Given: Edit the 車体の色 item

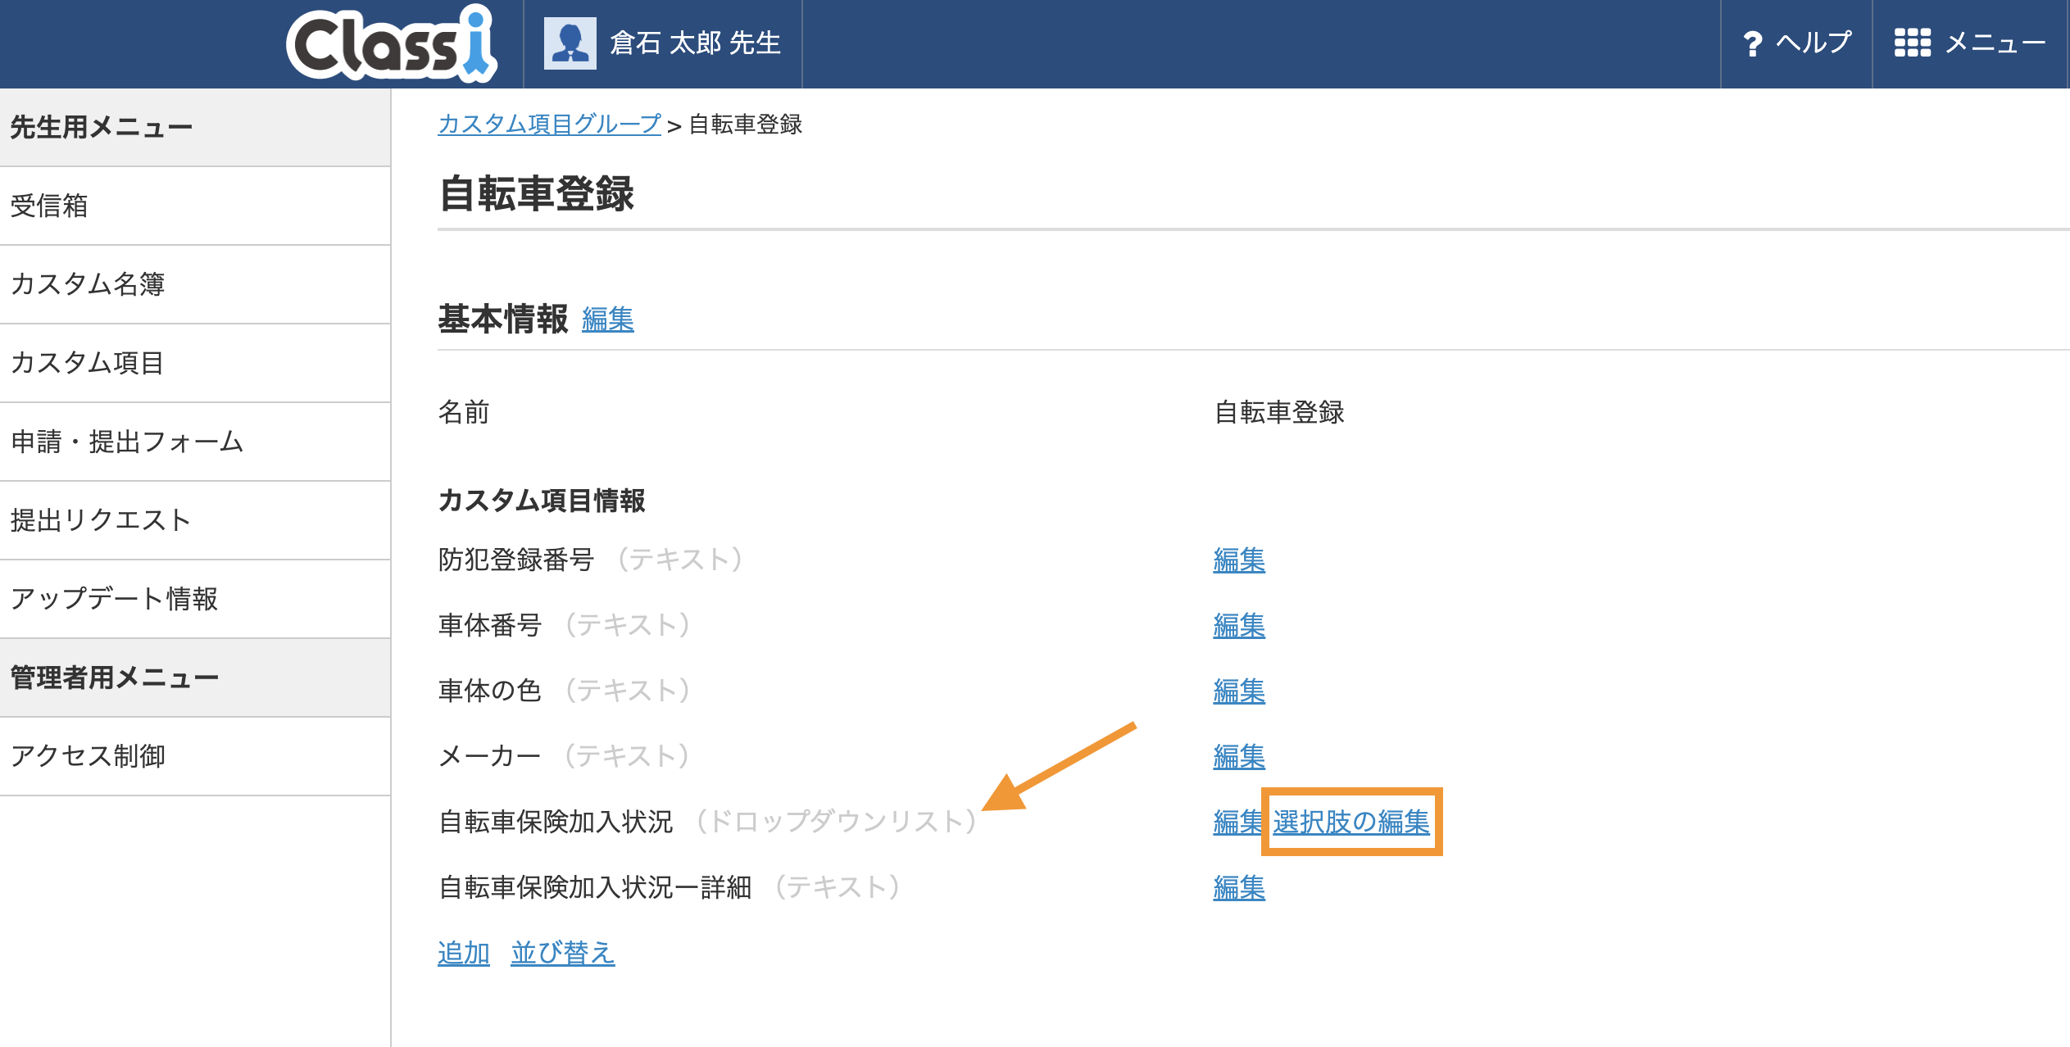Looking at the screenshot, I should [1238, 691].
